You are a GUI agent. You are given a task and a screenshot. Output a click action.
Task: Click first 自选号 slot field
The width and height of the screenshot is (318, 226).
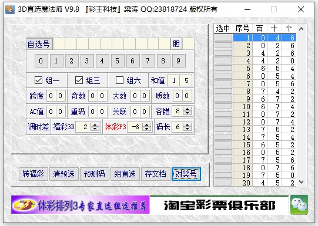(x=59, y=44)
